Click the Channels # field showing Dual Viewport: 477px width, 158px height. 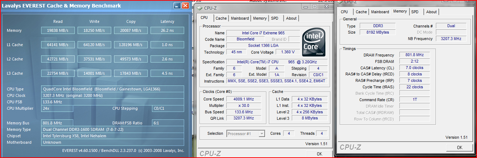click(x=451, y=26)
